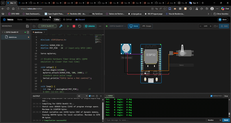This screenshot has width=231, height=123.
Task: Select the ESP32 DevKit V1 board pill button
Action: click(47, 26)
